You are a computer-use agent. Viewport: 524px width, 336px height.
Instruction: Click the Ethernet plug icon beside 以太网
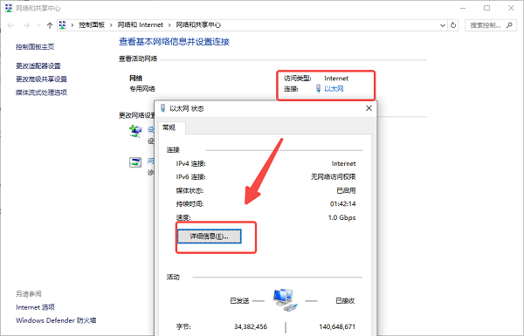pos(318,88)
